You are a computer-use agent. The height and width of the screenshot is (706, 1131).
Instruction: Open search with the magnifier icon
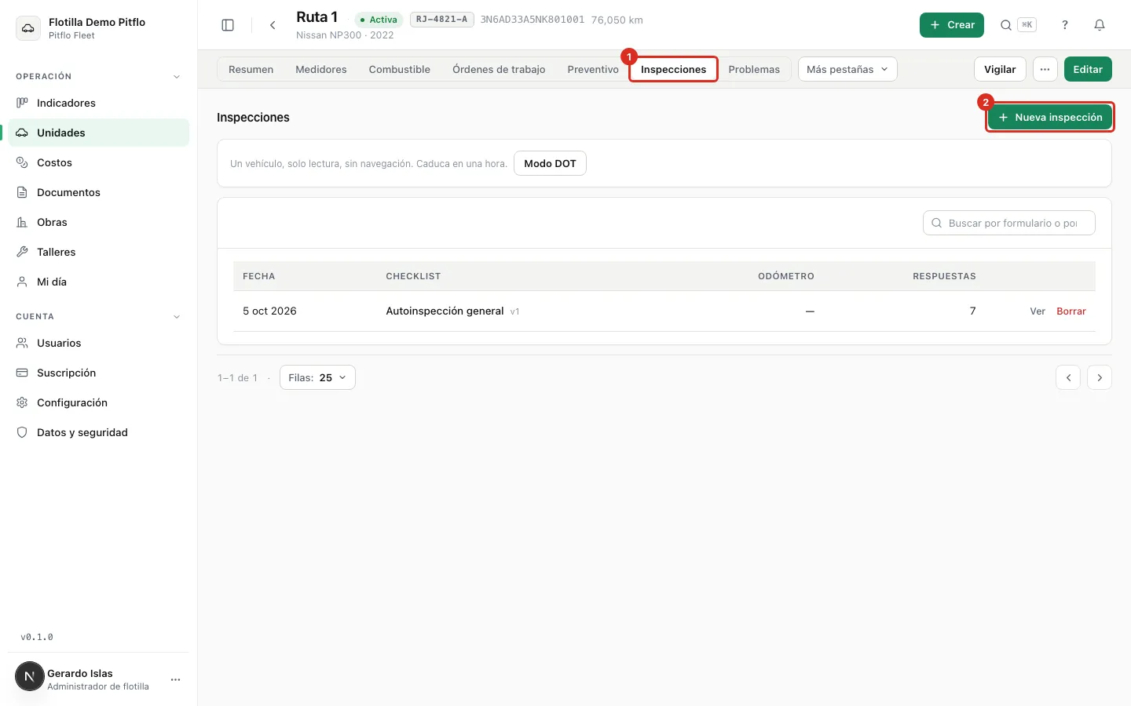[1005, 25]
